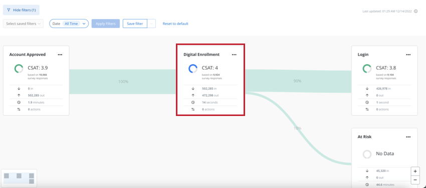Click the CSAT: 3.9 score text
The width and height of the screenshot is (426, 188).
tap(38, 67)
